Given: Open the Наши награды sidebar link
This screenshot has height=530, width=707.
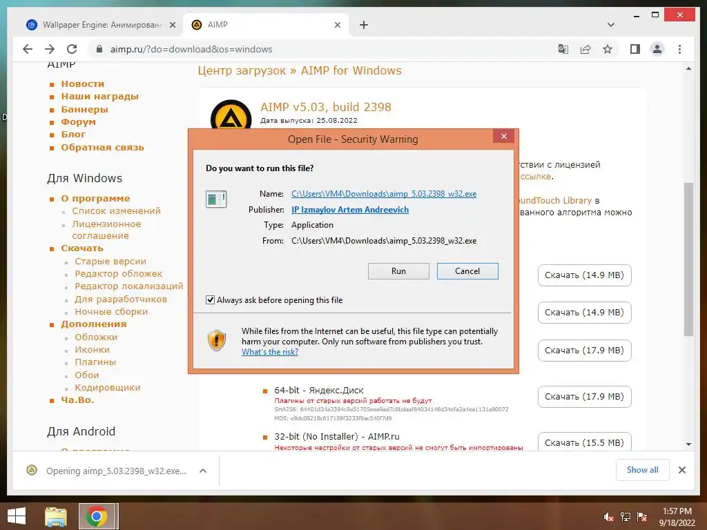Looking at the screenshot, I should click(x=99, y=97).
